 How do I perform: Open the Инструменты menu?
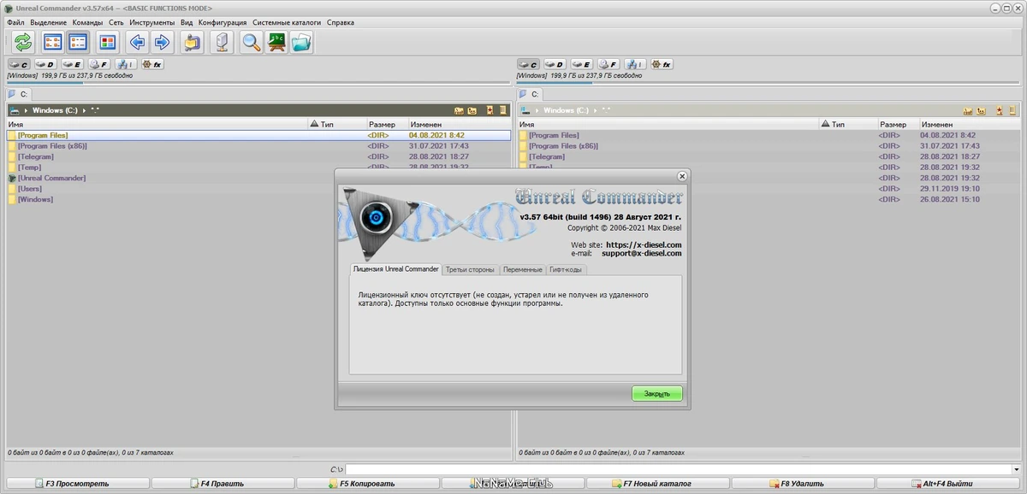(152, 21)
